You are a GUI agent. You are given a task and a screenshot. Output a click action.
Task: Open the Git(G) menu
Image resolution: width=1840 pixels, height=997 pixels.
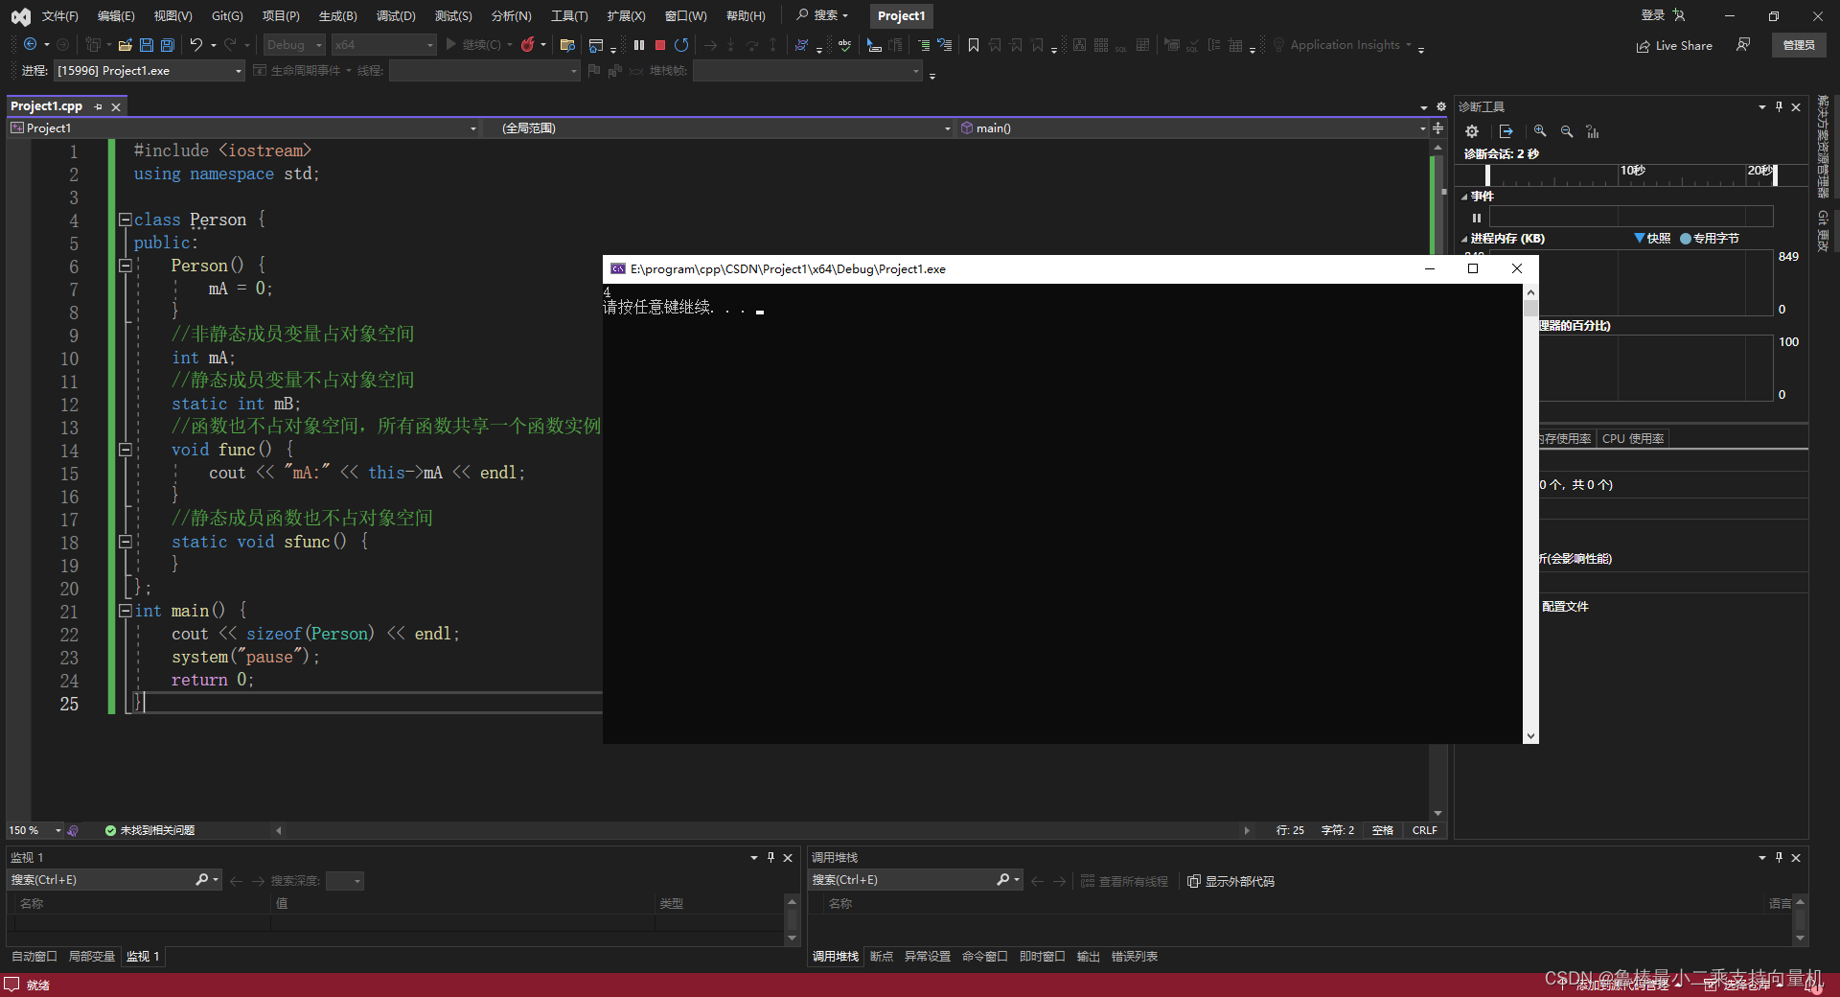[x=227, y=16]
